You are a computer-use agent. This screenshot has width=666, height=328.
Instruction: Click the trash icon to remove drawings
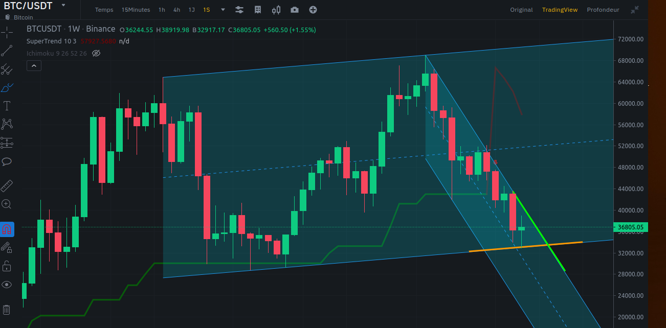7,310
